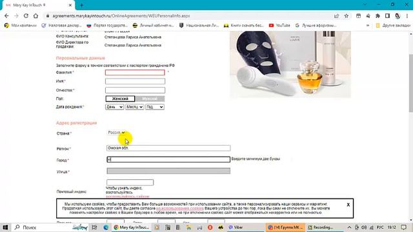Open the День birth date dropdown
Image resolution: width=413 pixels, height=232 pixels.
(x=114, y=107)
